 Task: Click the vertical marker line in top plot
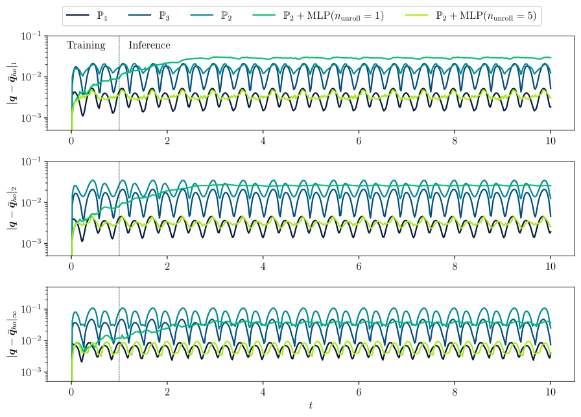point(119,49)
